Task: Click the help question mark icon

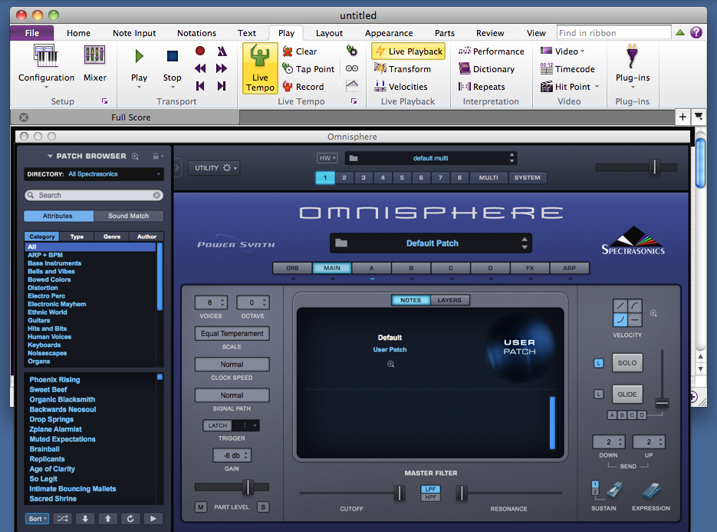Action: (x=696, y=32)
